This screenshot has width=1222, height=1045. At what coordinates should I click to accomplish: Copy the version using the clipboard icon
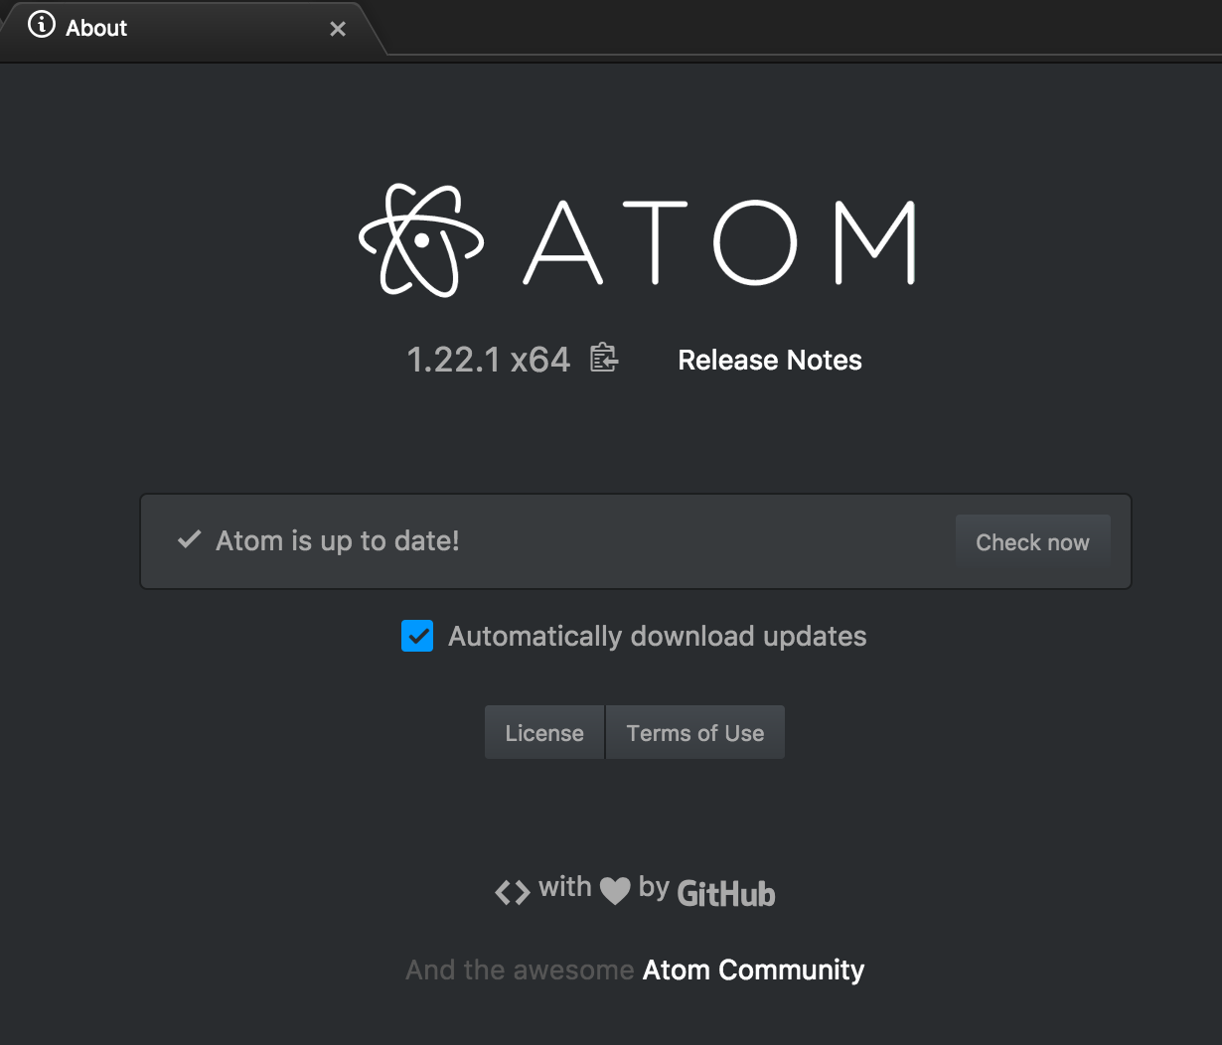coord(603,358)
